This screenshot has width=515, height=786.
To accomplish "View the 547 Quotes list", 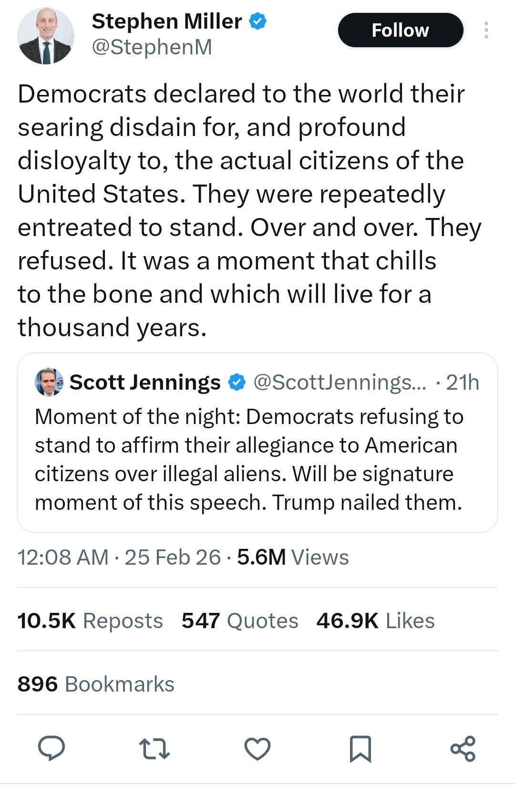I will 240,621.
